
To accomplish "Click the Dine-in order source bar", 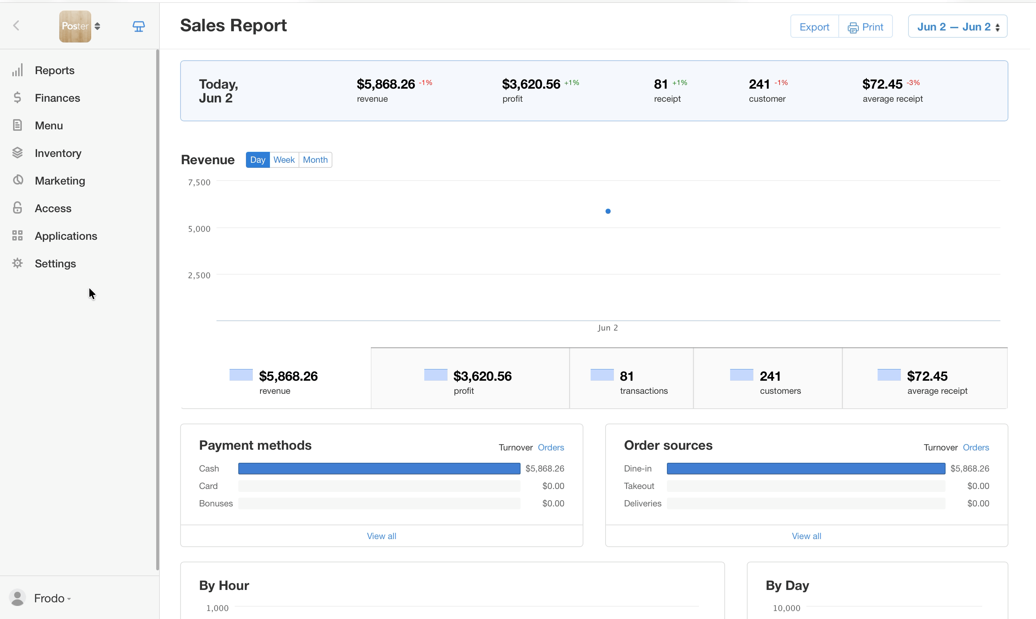I will 806,468.
